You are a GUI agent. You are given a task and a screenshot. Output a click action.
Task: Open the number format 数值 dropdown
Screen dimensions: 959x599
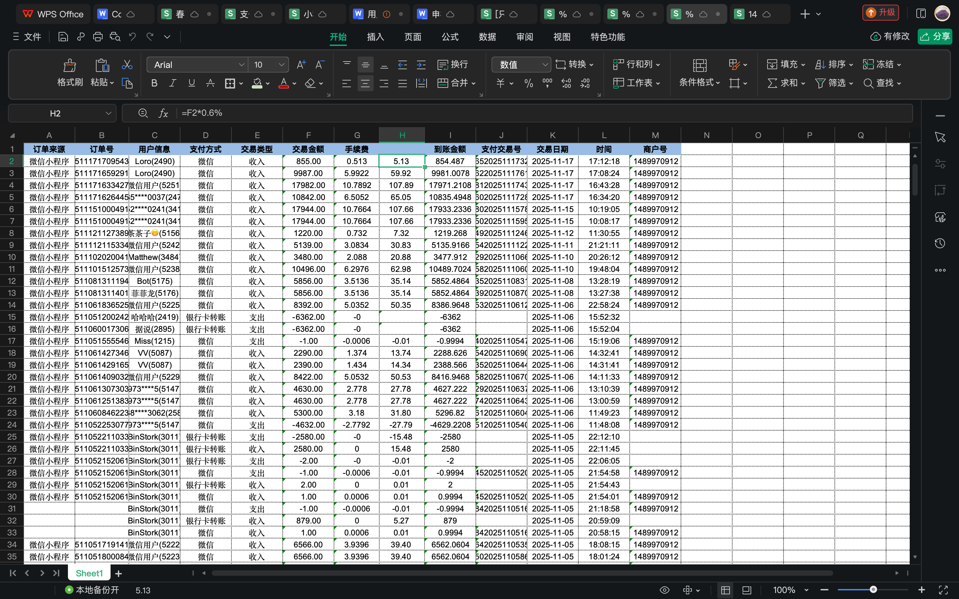[545, 65]
